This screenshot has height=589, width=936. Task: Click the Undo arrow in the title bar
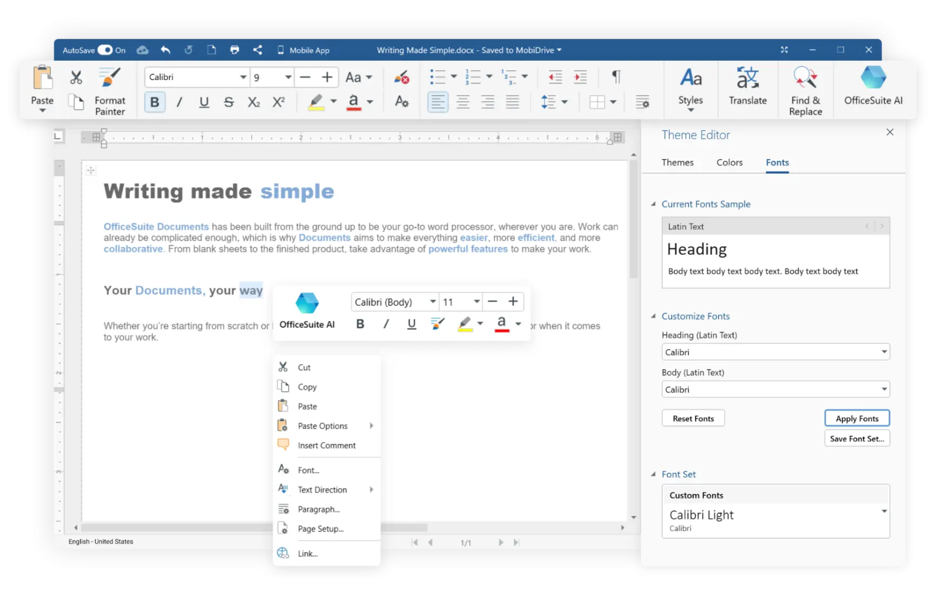166,50
